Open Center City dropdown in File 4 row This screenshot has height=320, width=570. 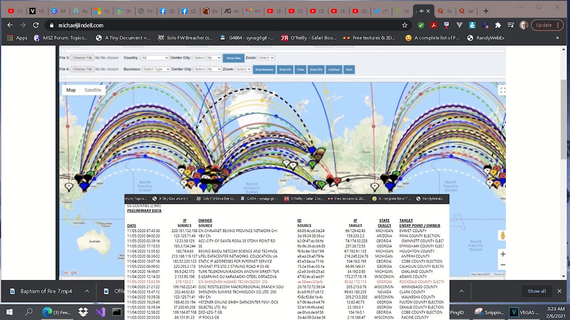click(207, 69)
